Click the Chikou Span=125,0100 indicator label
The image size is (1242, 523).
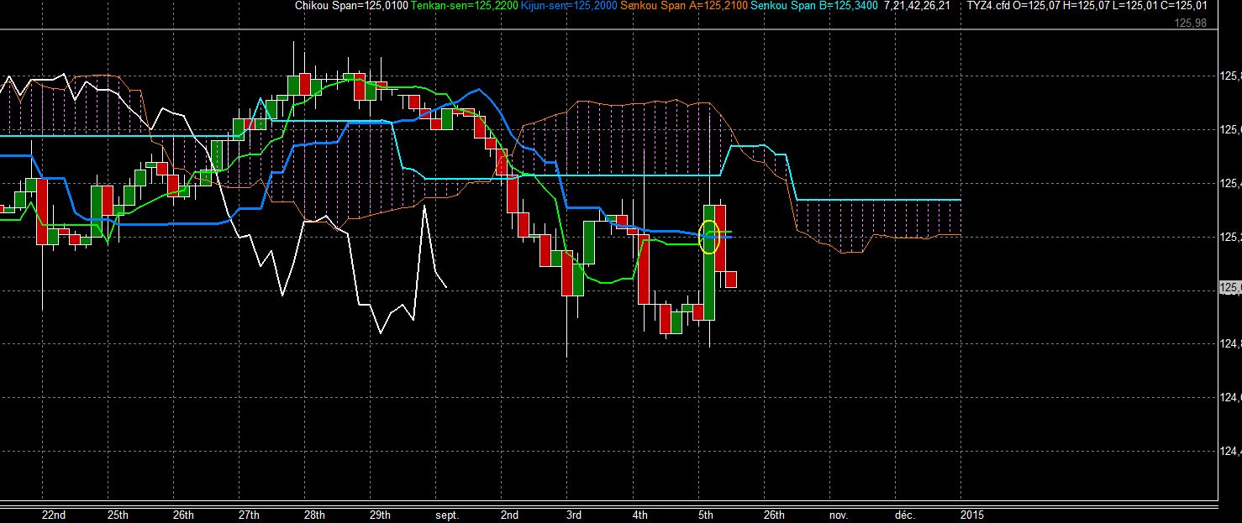[351, 6]
